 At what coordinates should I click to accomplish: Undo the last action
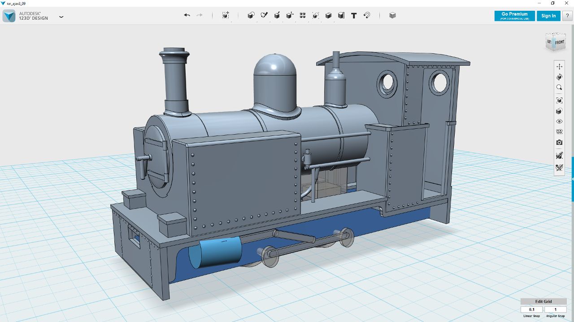pos(187,15)
